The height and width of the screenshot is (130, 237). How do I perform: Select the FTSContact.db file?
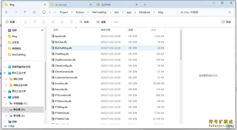pyautogui.click(x=108, y=95)
